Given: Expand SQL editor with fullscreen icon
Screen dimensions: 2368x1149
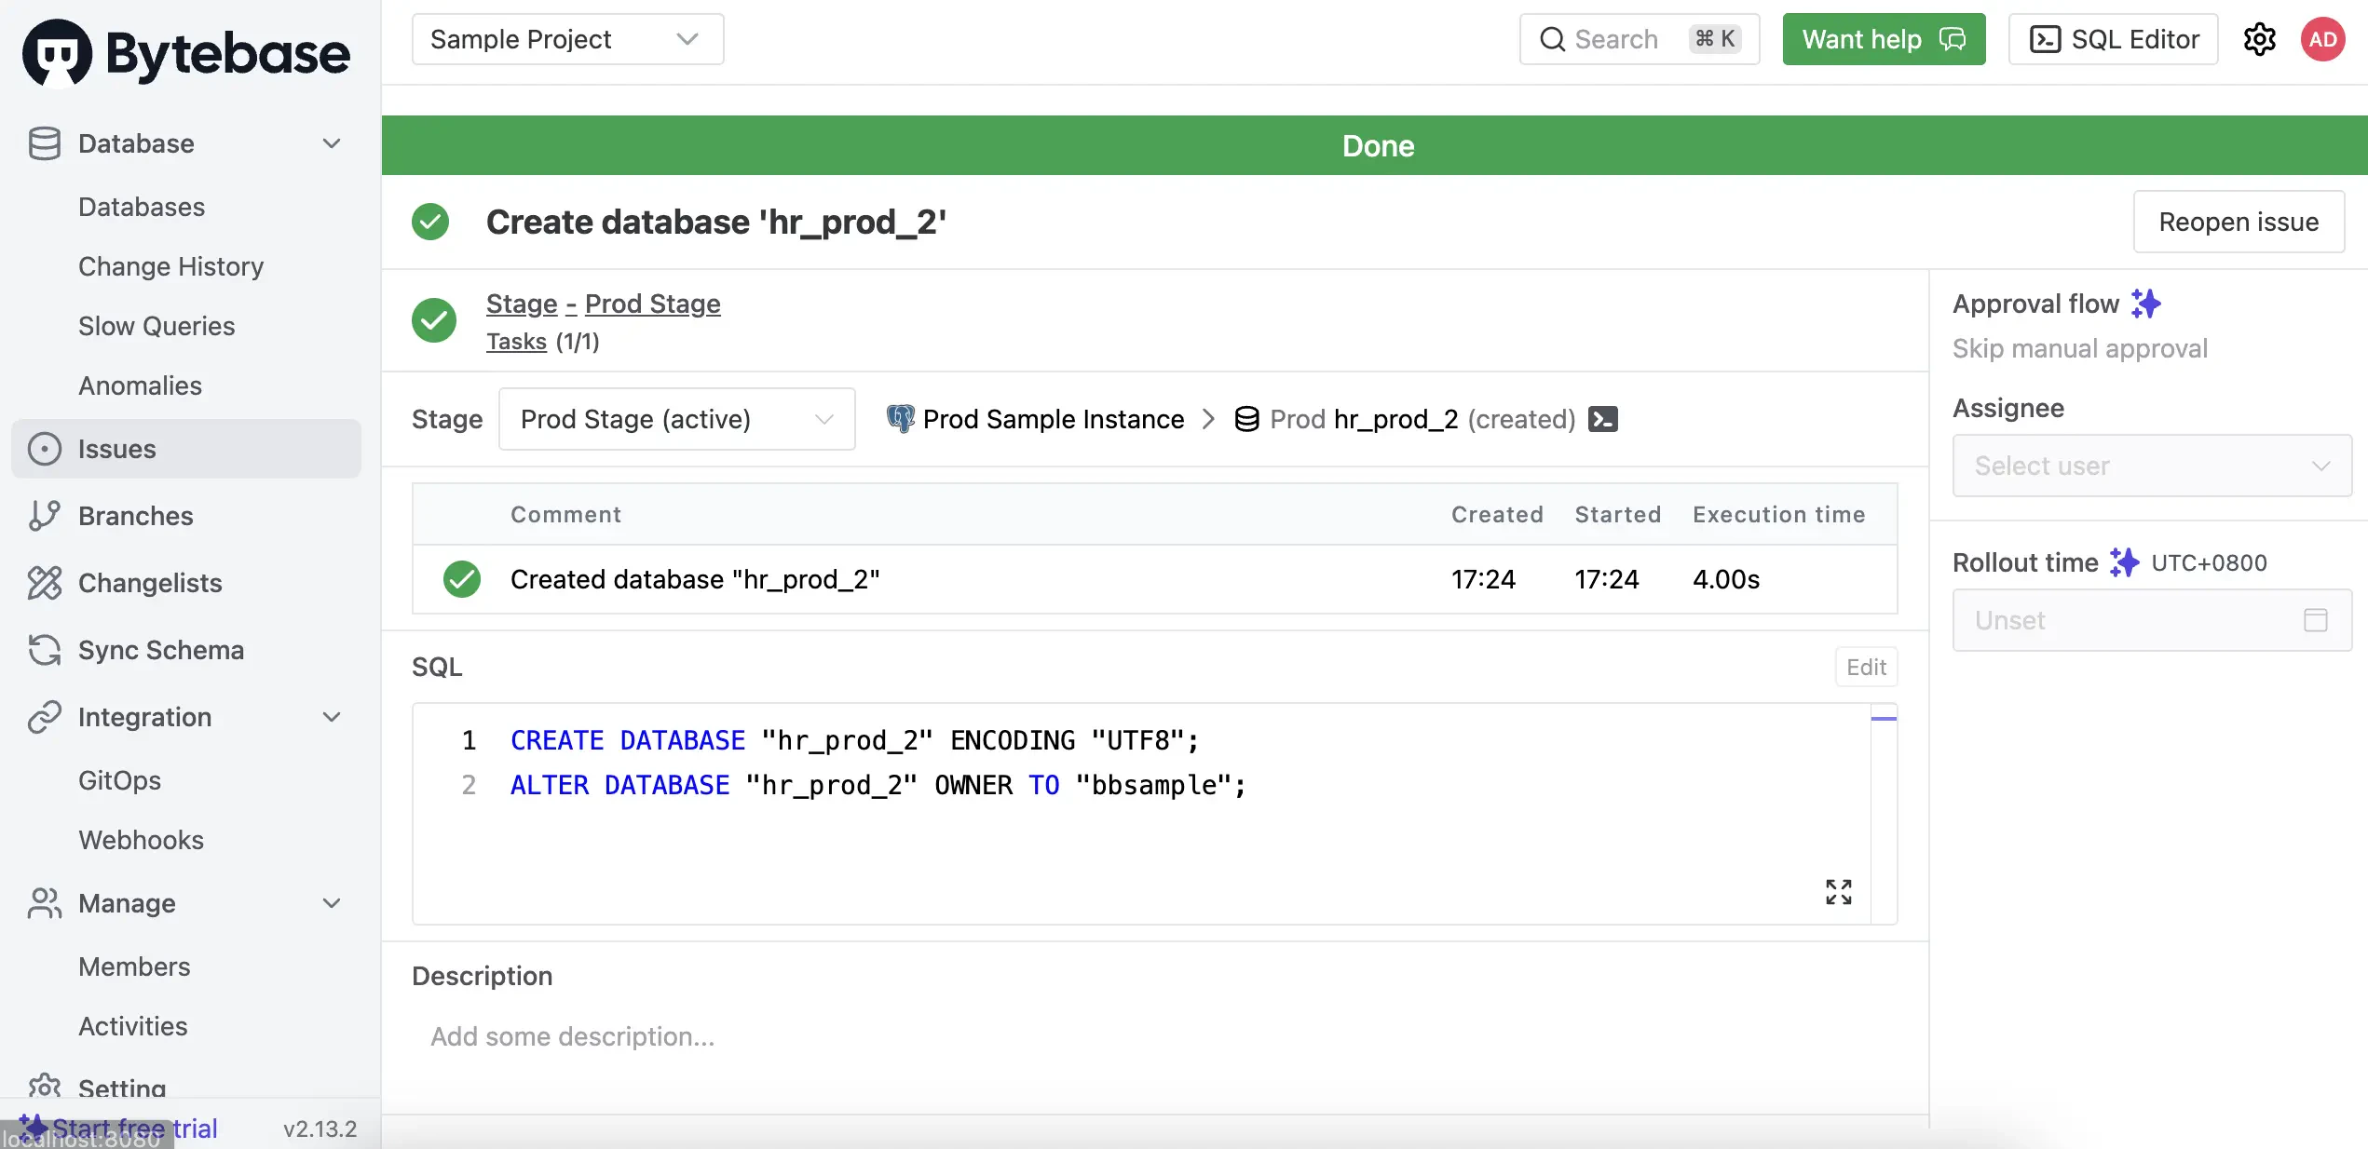Looking at the screenshot, I should [1838, 891].
